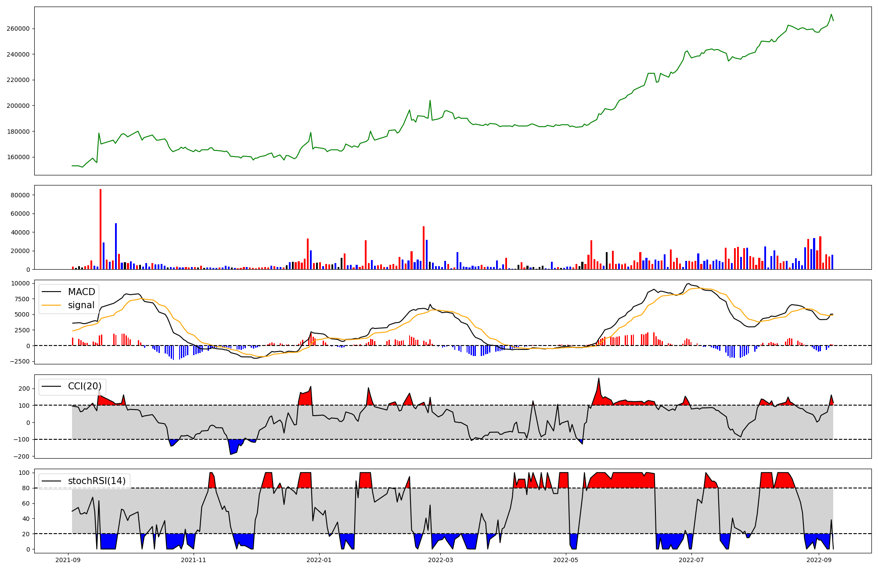878x570 pixels.
Task: Click the tallest red volume bar
Action: click(x=101, y=228)
